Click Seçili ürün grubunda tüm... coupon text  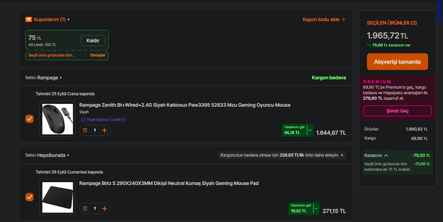[x=52, y=55]
